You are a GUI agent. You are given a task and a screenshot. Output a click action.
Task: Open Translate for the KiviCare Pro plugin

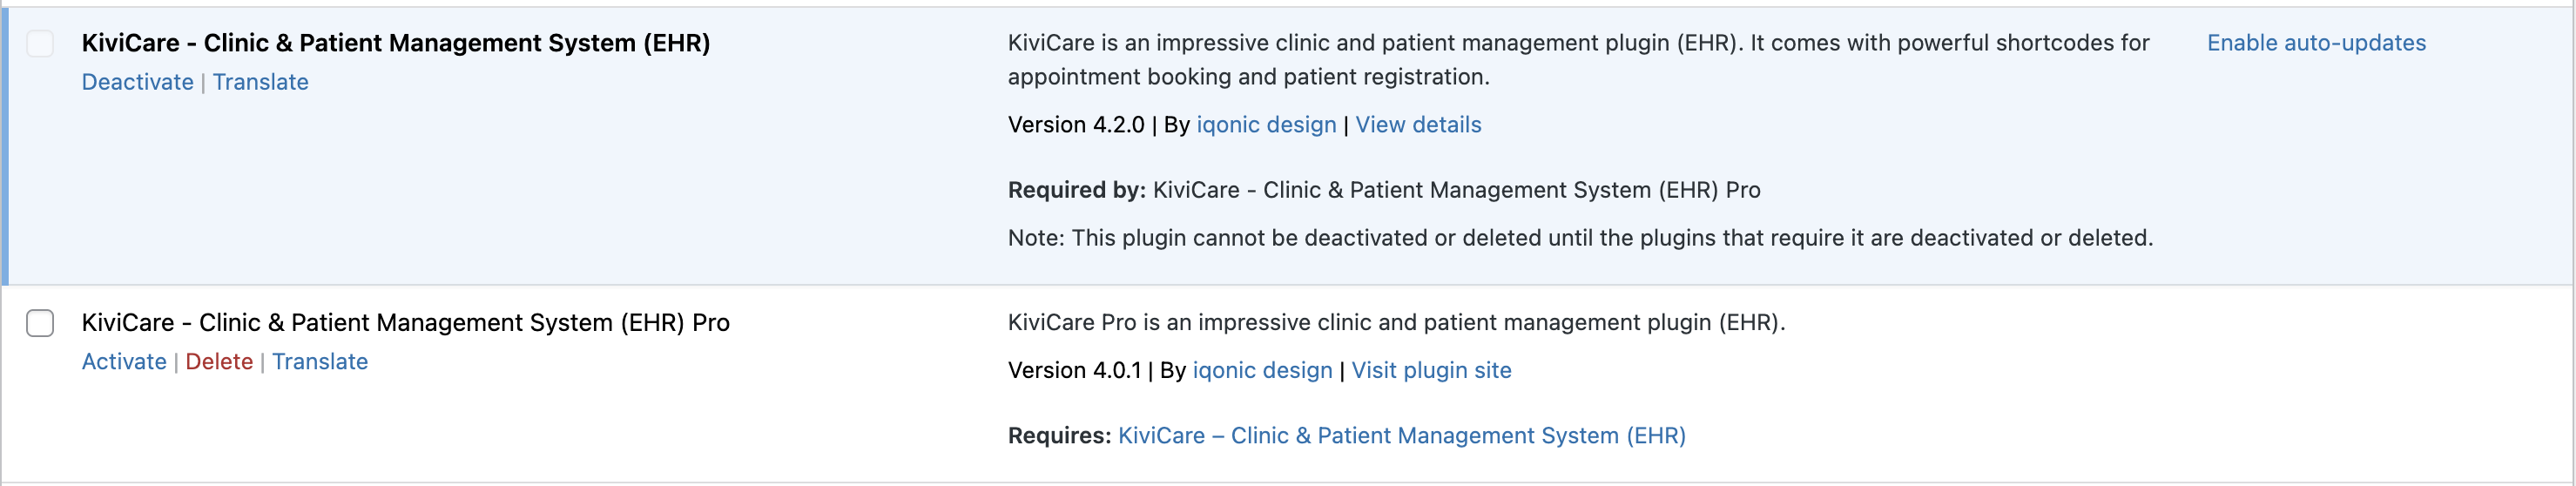(320, 362)
